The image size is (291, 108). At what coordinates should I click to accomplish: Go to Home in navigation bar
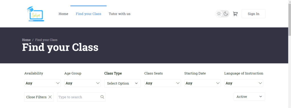pos(63,14)
